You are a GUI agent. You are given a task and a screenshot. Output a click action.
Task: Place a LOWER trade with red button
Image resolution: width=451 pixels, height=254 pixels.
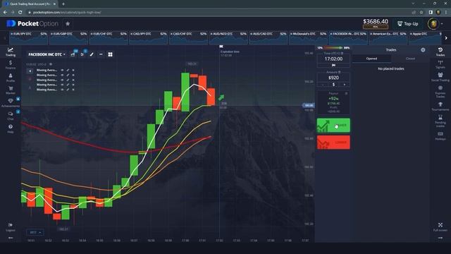pos(333,143)
